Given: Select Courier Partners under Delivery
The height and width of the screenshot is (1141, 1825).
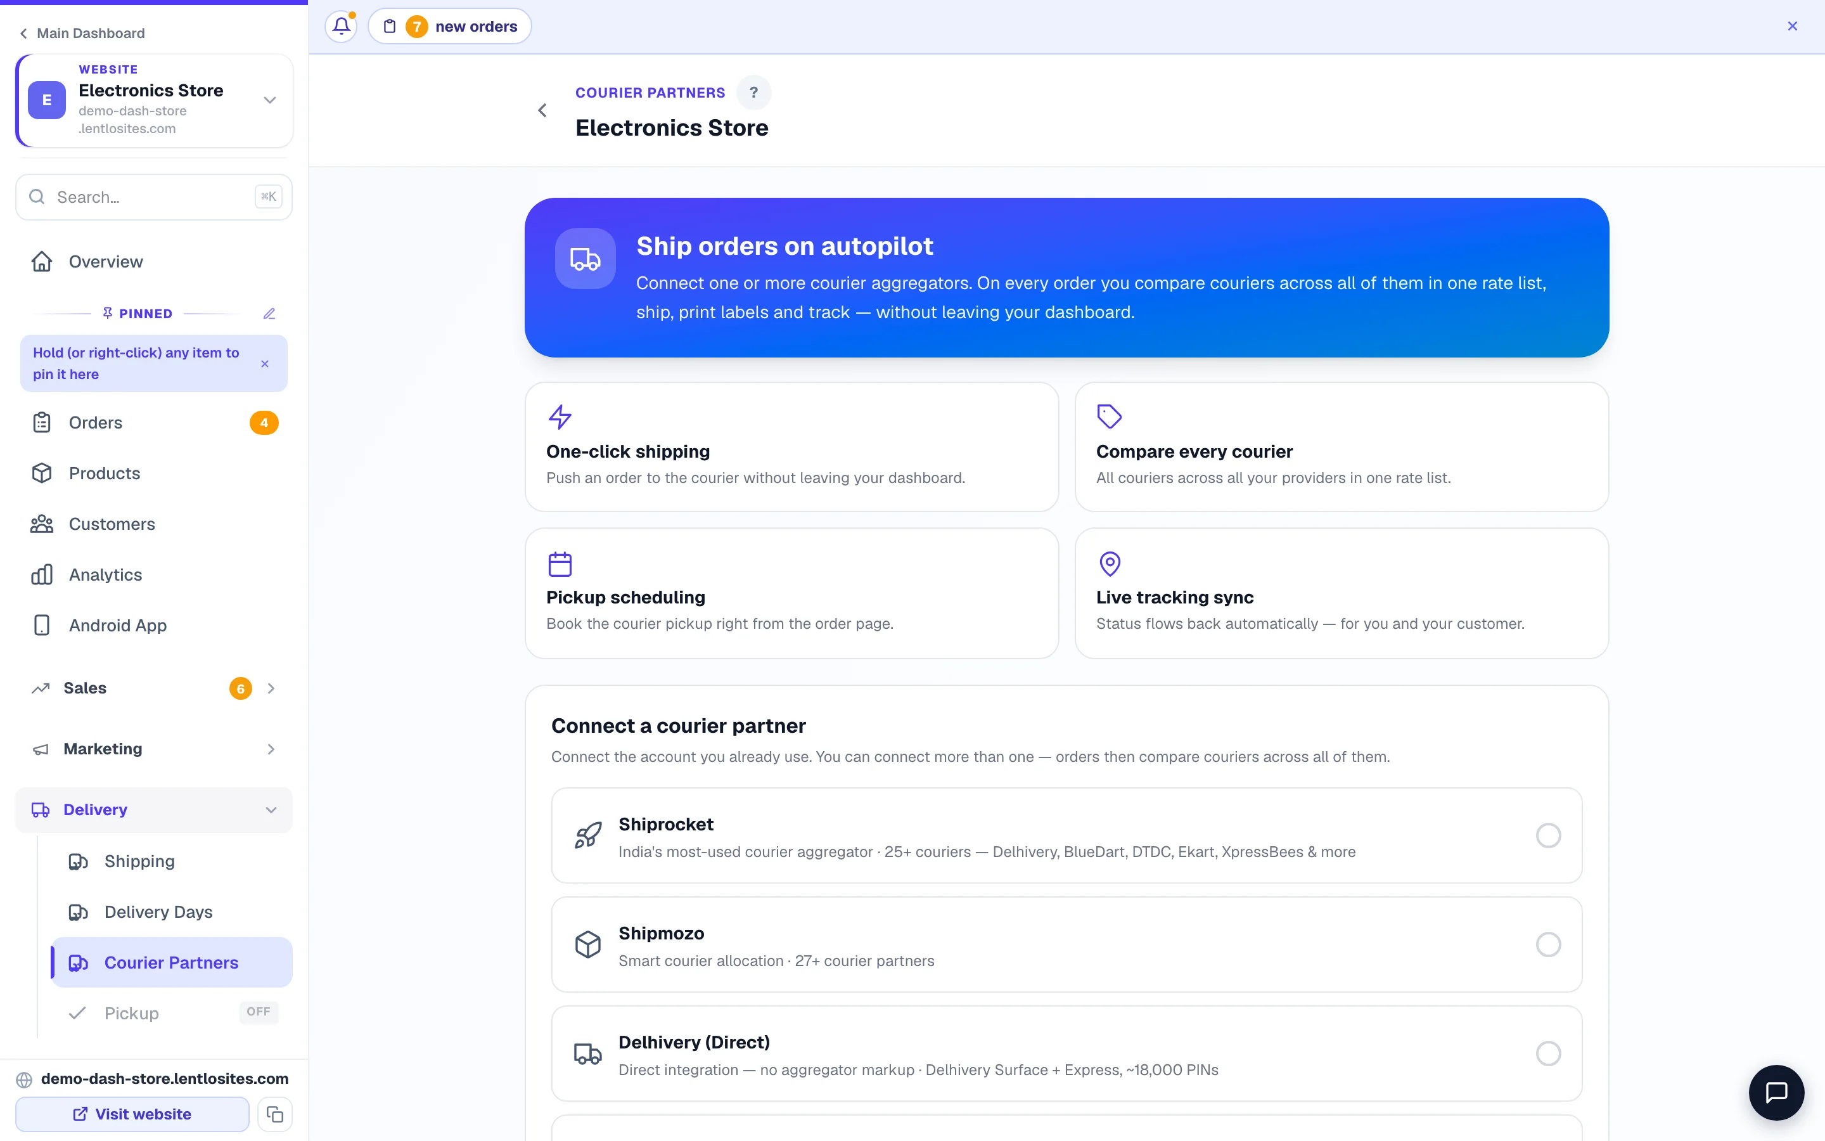Looking at the screenshot, I should (171, 962).
